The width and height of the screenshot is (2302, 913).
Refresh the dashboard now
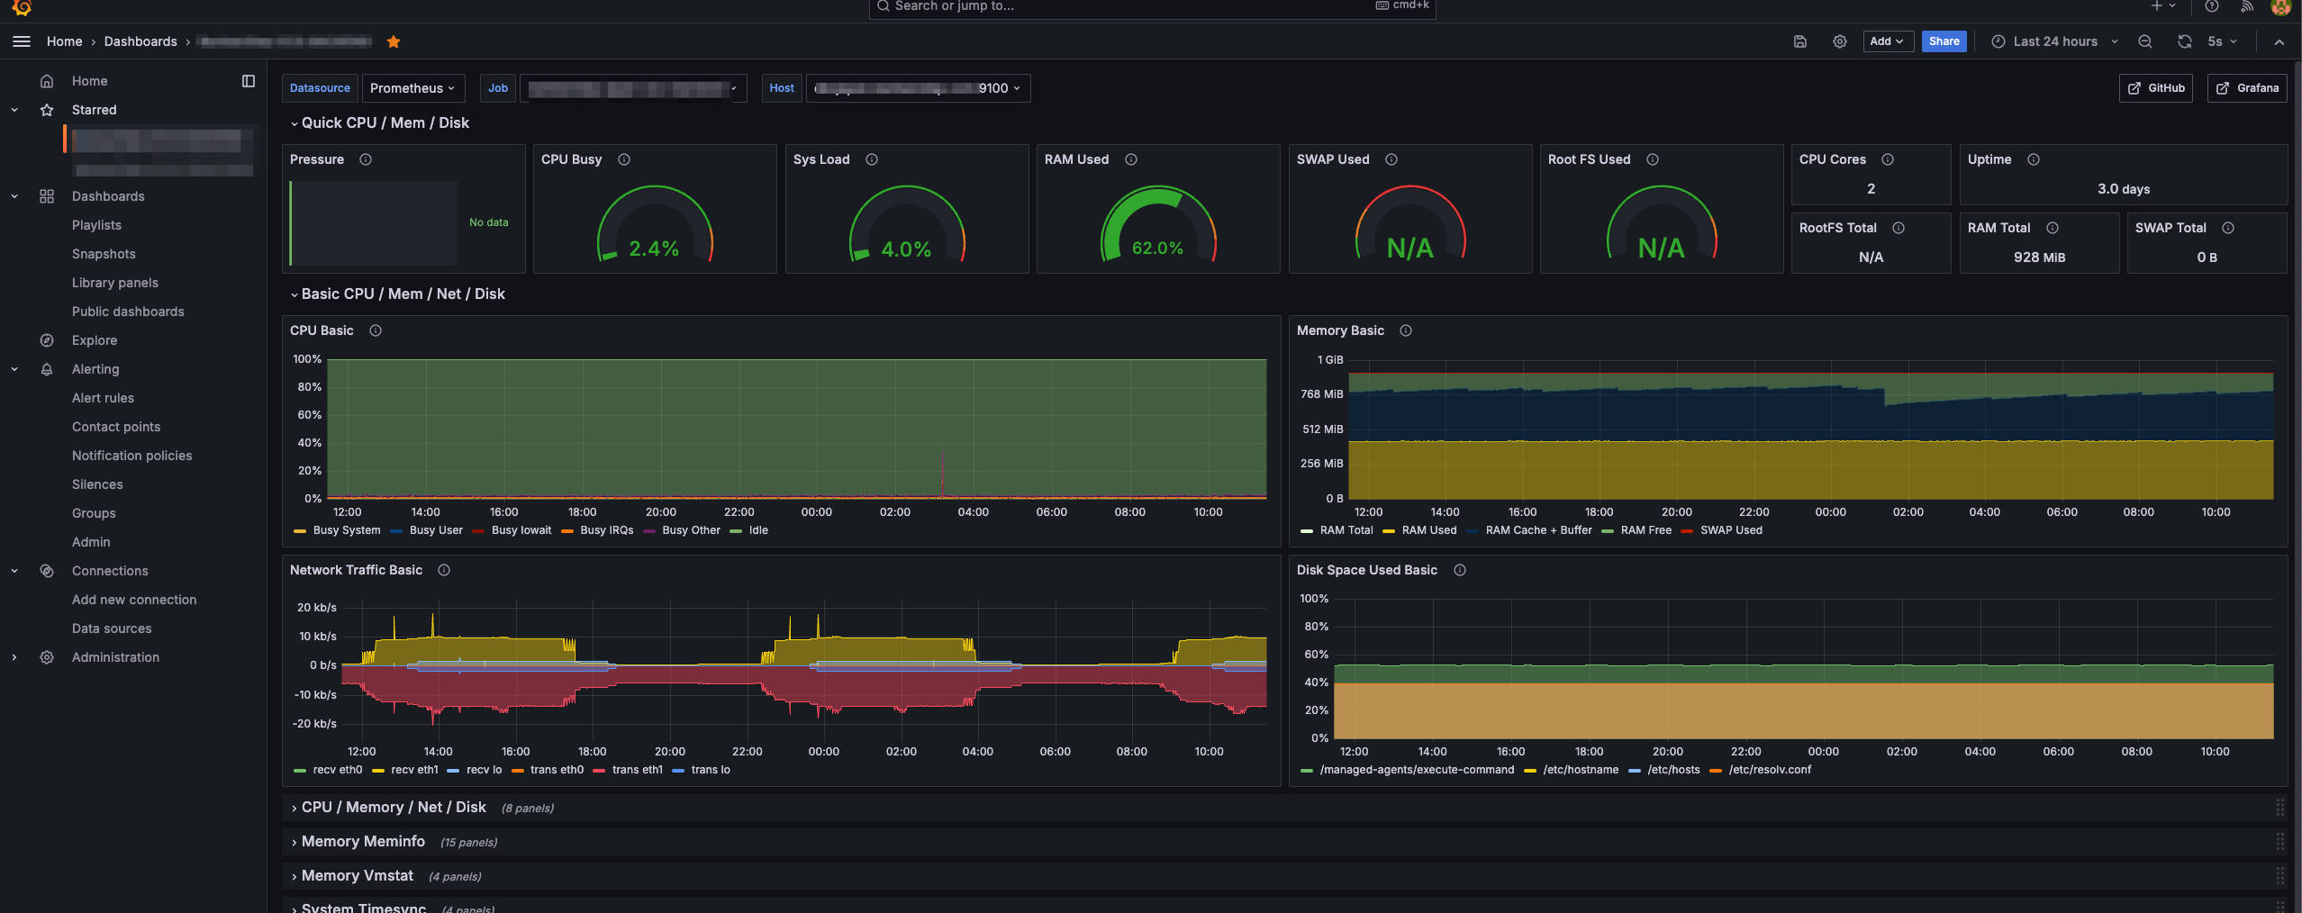pyautogui.click(x=2185, y=41)
